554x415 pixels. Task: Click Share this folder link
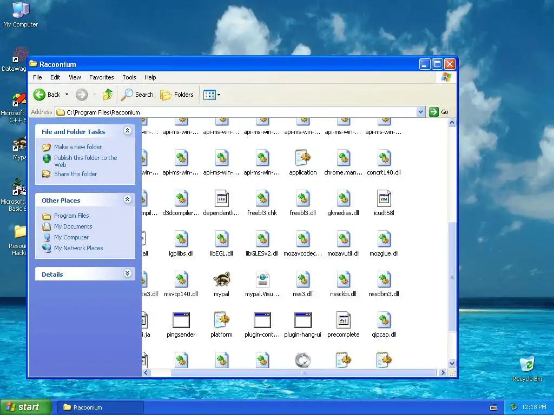[75, 174]
